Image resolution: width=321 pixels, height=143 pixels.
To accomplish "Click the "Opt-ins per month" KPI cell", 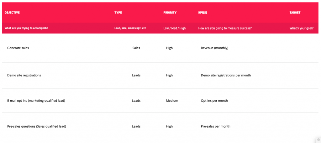I will pyautogui.click(x=214, y=101).
